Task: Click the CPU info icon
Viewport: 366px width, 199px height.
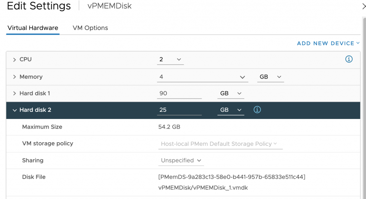Action: tap(349, 59)
